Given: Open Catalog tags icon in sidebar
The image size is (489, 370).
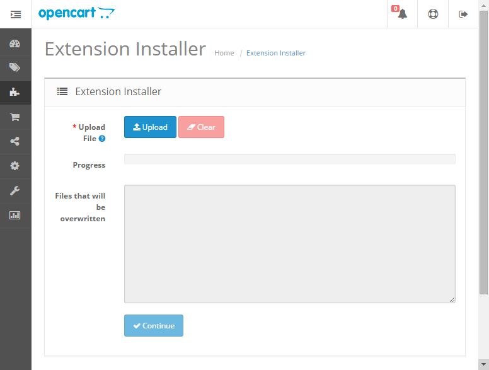Looking at the screenshot, I should click(x=14, y=67).
